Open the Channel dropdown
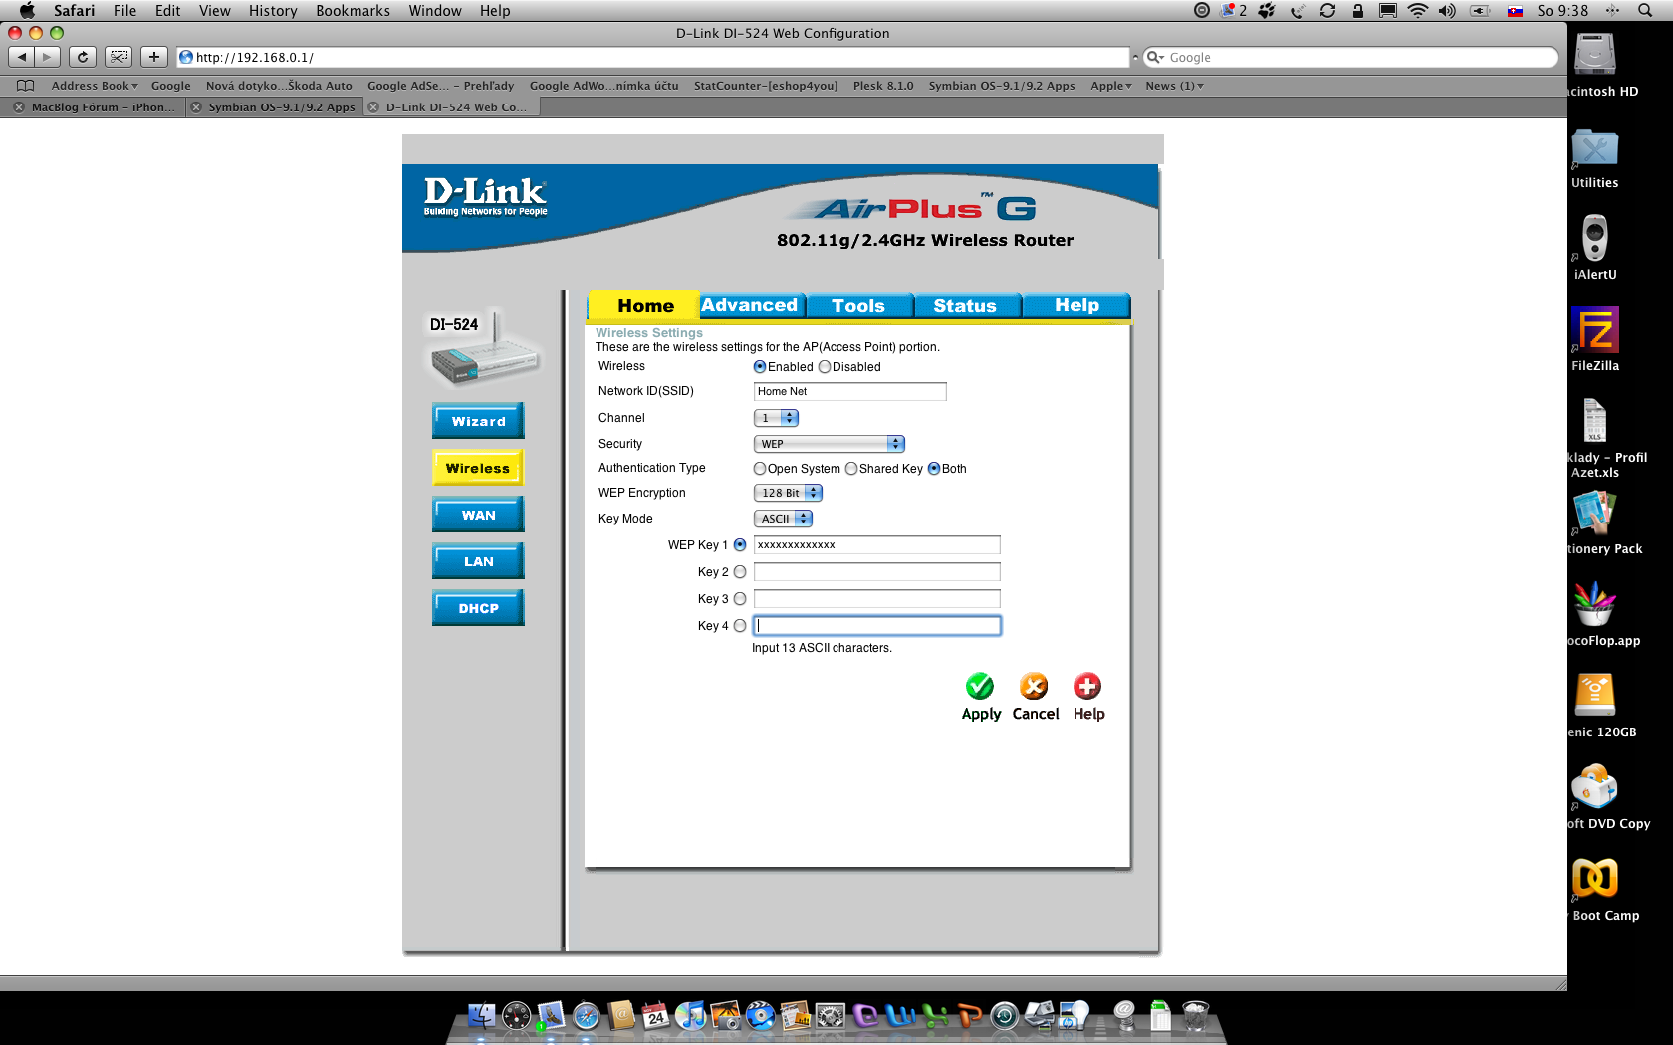The image size is (1673, 1045). [x=776, y=418]
